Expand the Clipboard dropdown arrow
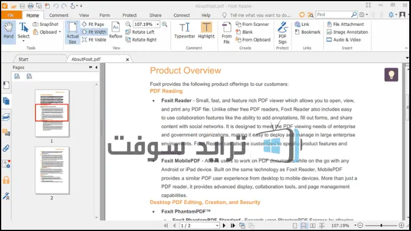 pos(59,32)
